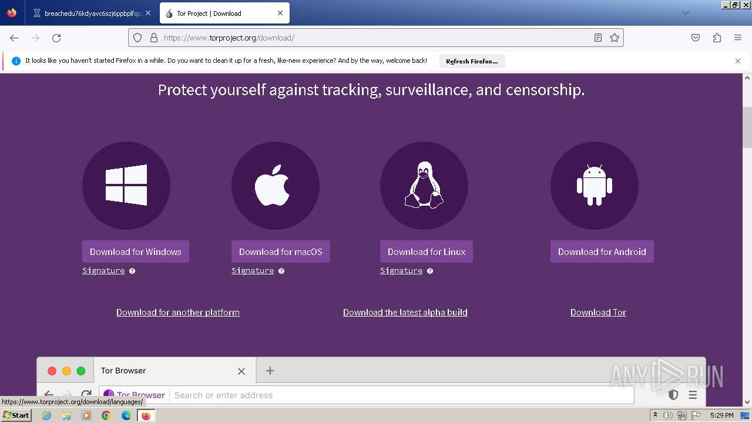Open media player icon in taskbar
This screenshot has height=423, width=752.
pyautogui.click(x=86, y=415)
